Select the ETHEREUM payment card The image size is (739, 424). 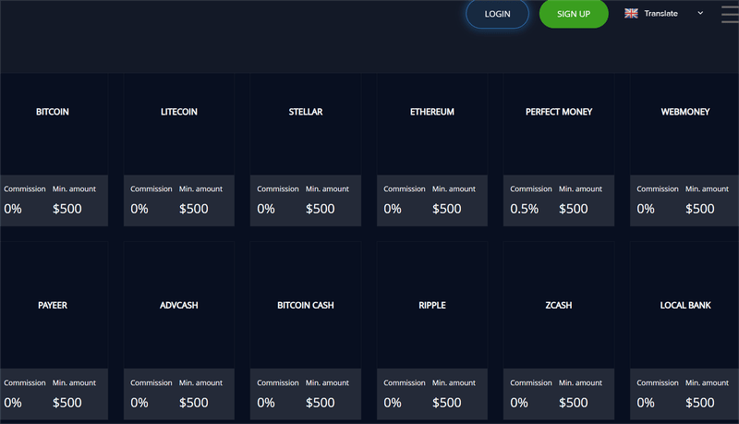[432, 150]
